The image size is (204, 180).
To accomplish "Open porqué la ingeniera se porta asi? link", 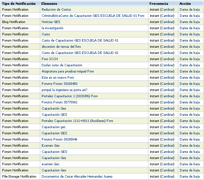I will [65, 90].
